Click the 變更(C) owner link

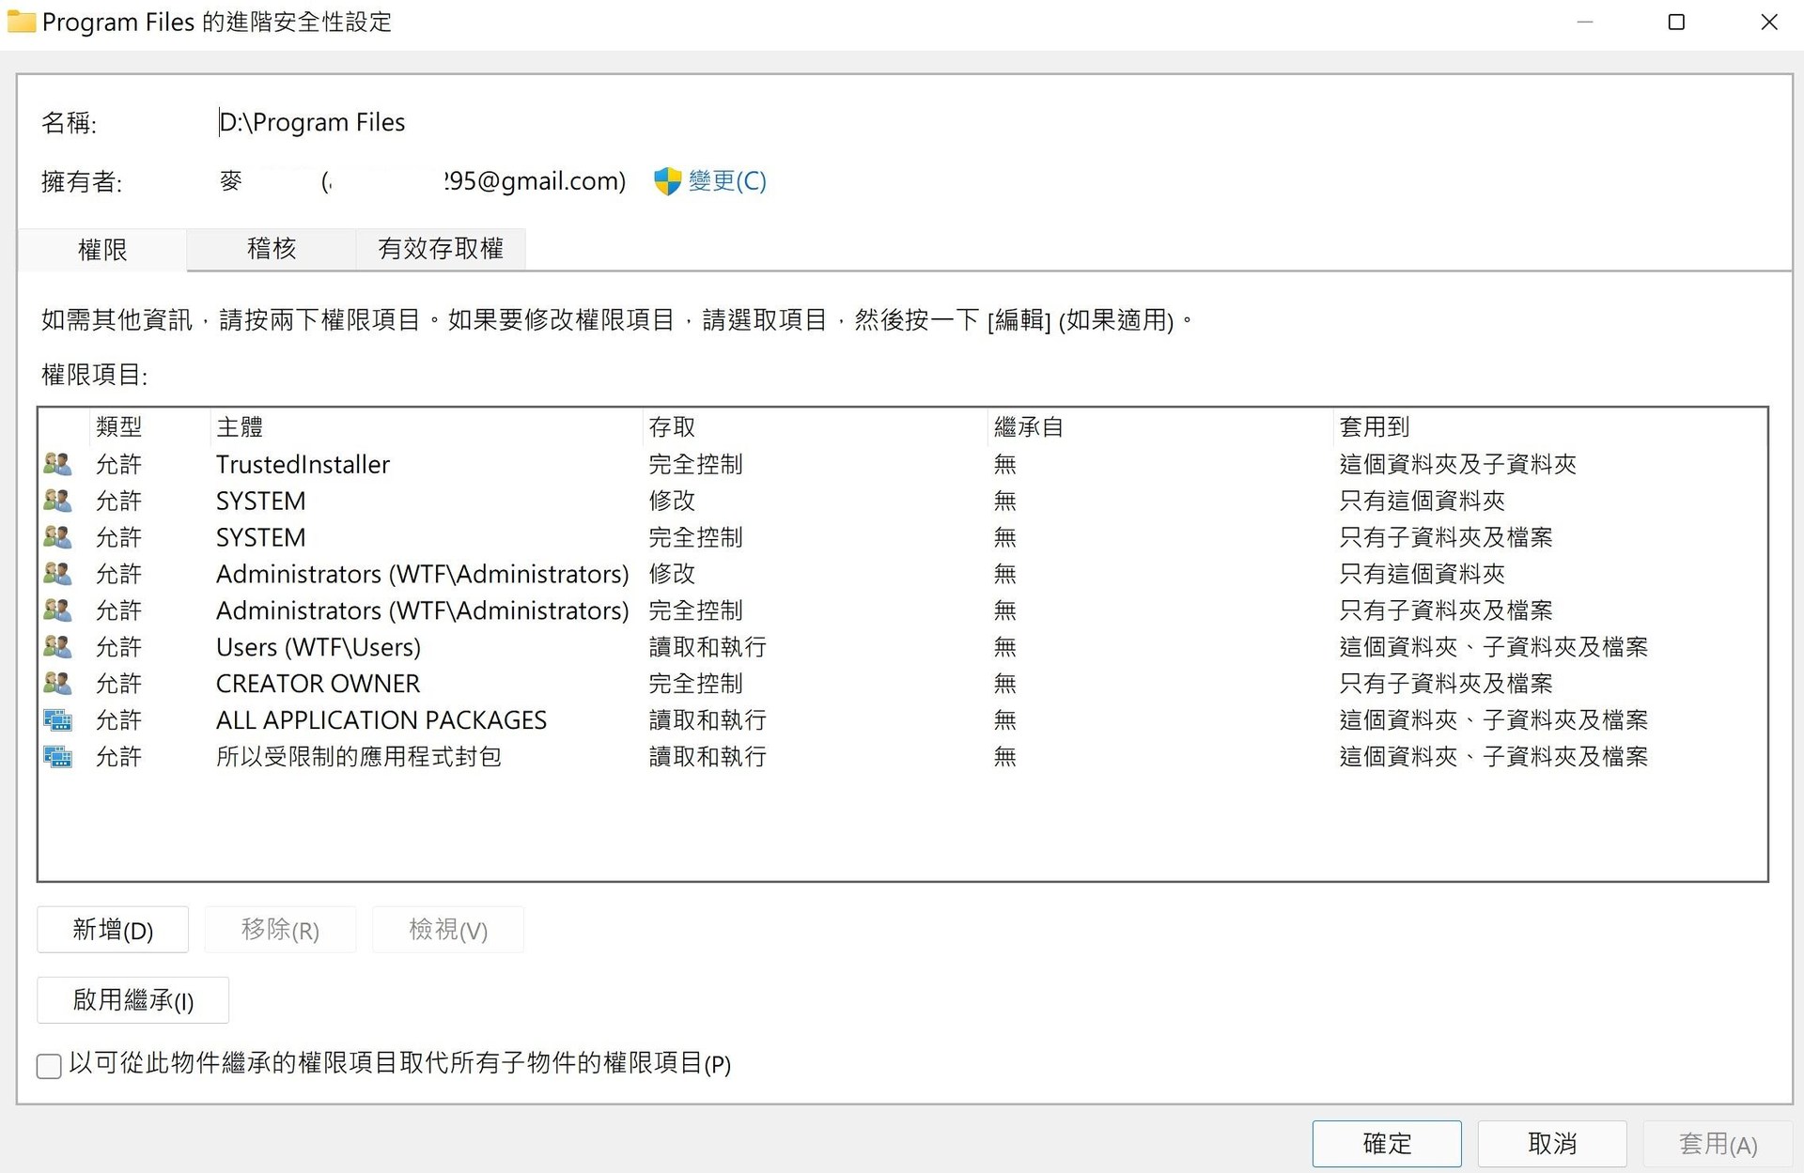click(x=727, y=181)
